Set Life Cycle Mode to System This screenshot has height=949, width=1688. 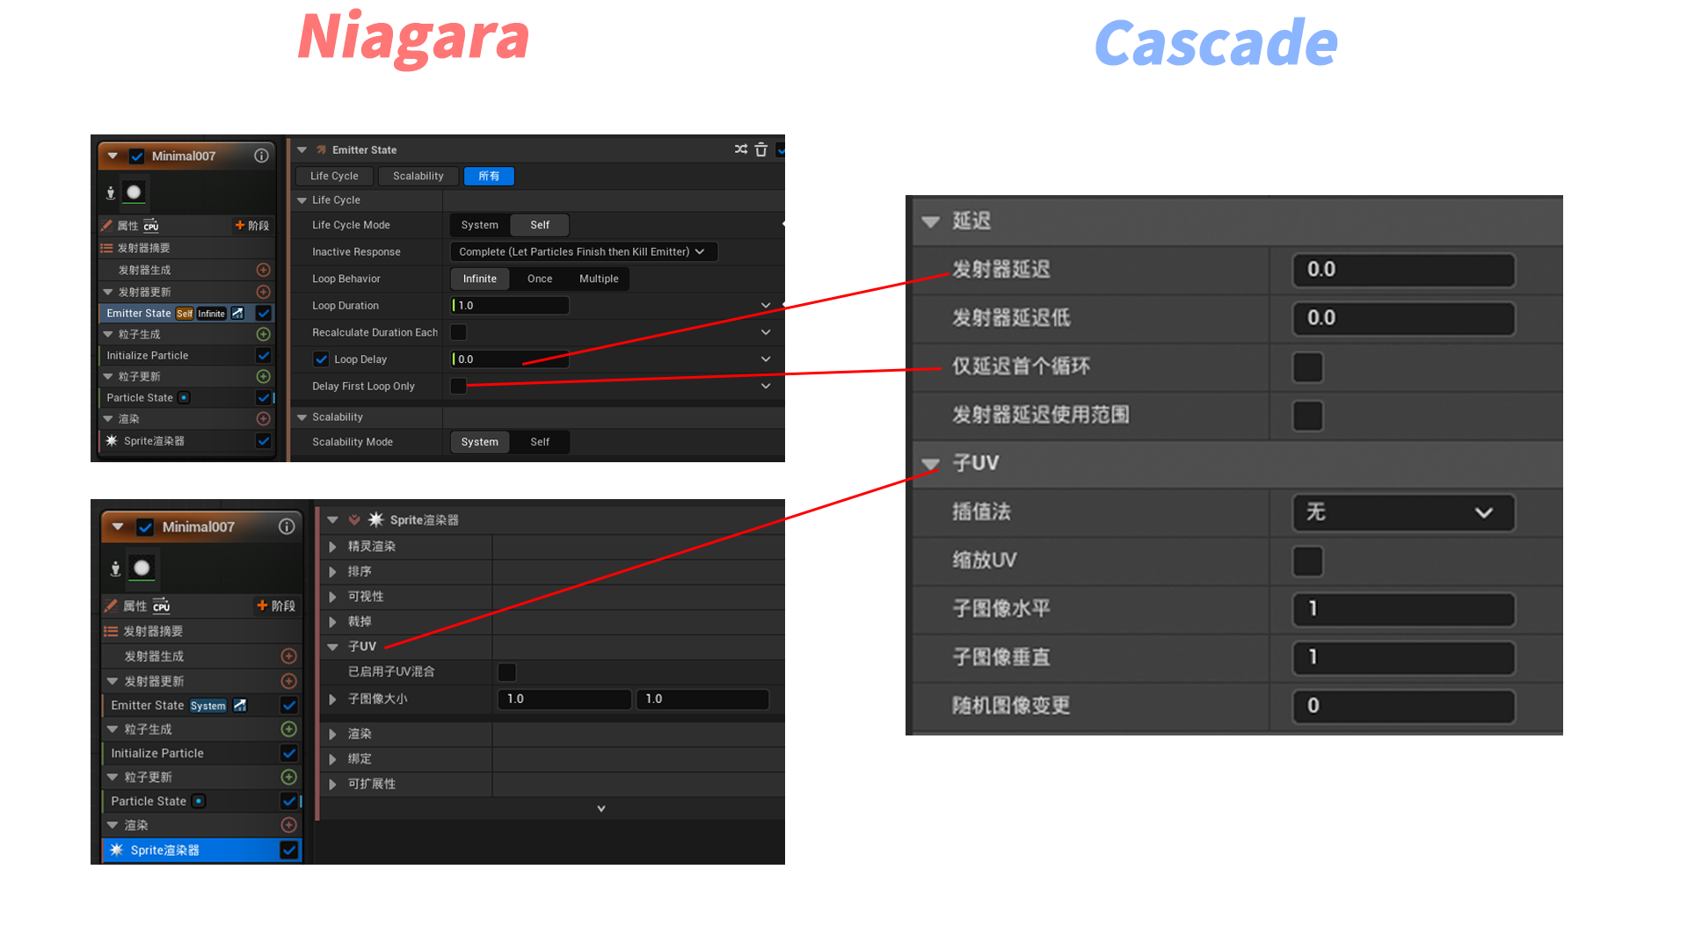[x=479, y=225]
